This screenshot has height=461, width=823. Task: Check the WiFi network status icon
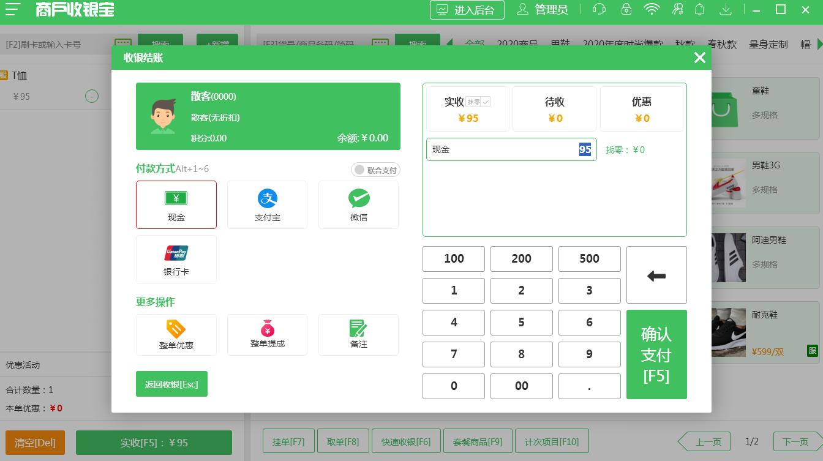[x=652, y=9]
